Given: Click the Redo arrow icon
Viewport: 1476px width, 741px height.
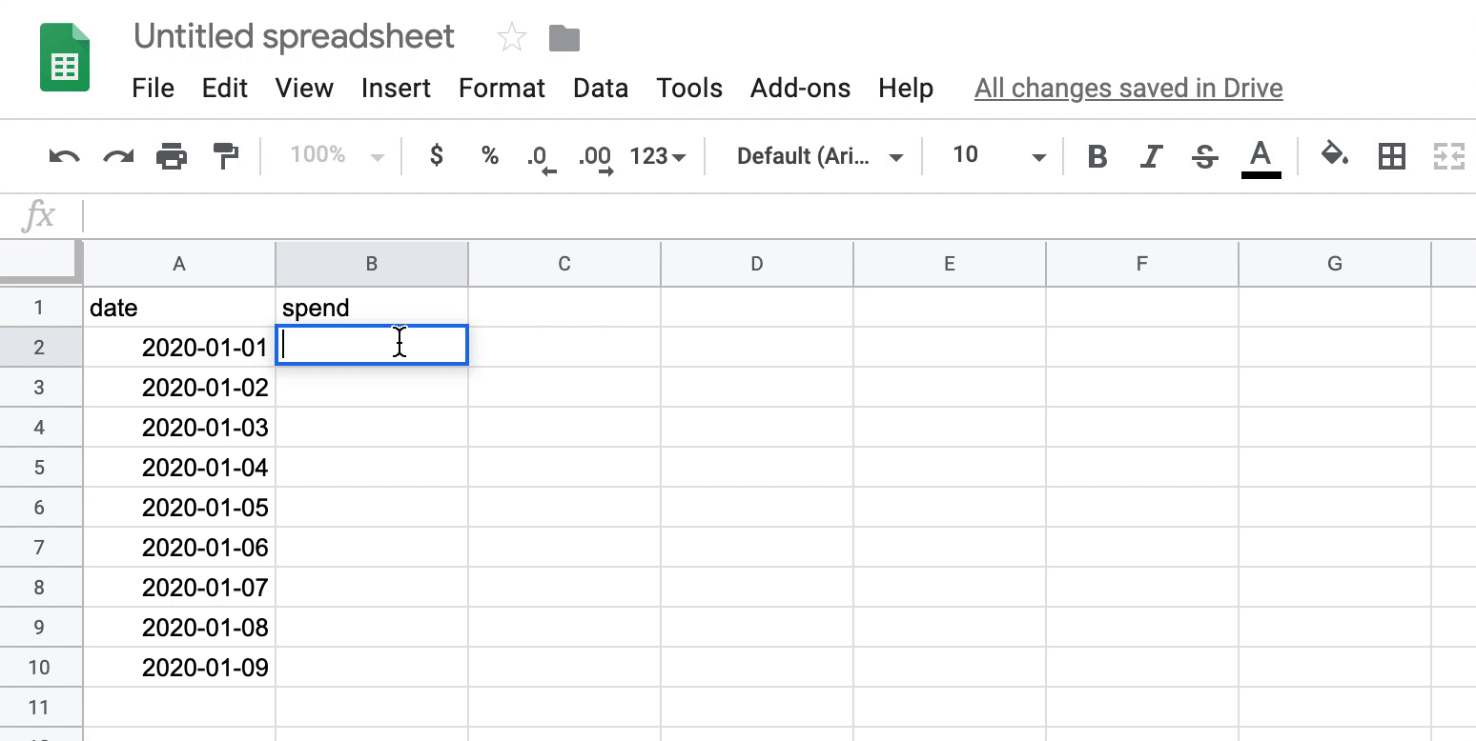Looking at the screenshot, I should [118, 156].
